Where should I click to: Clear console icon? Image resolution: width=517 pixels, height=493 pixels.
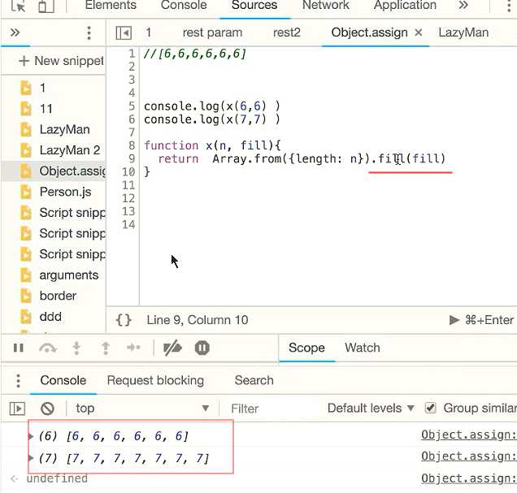(47, 409)
